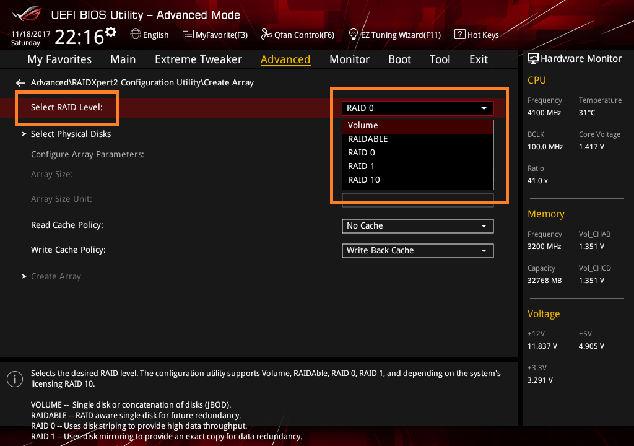Click the 41.0 x ratio value
The height and width of the screenshot is (446, 634).
click(x=538, y=181)
